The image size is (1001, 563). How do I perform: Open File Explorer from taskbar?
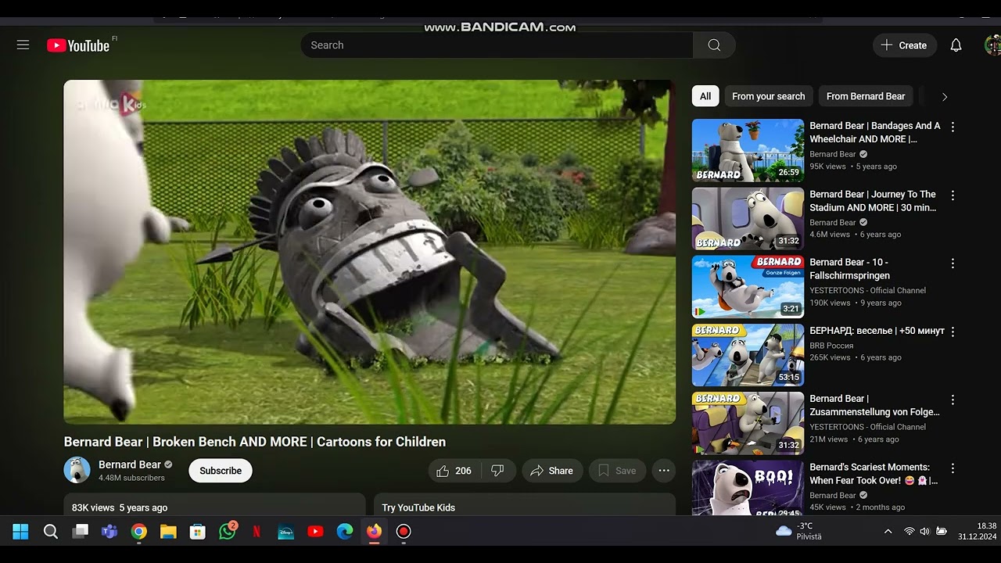pos(168,532)
